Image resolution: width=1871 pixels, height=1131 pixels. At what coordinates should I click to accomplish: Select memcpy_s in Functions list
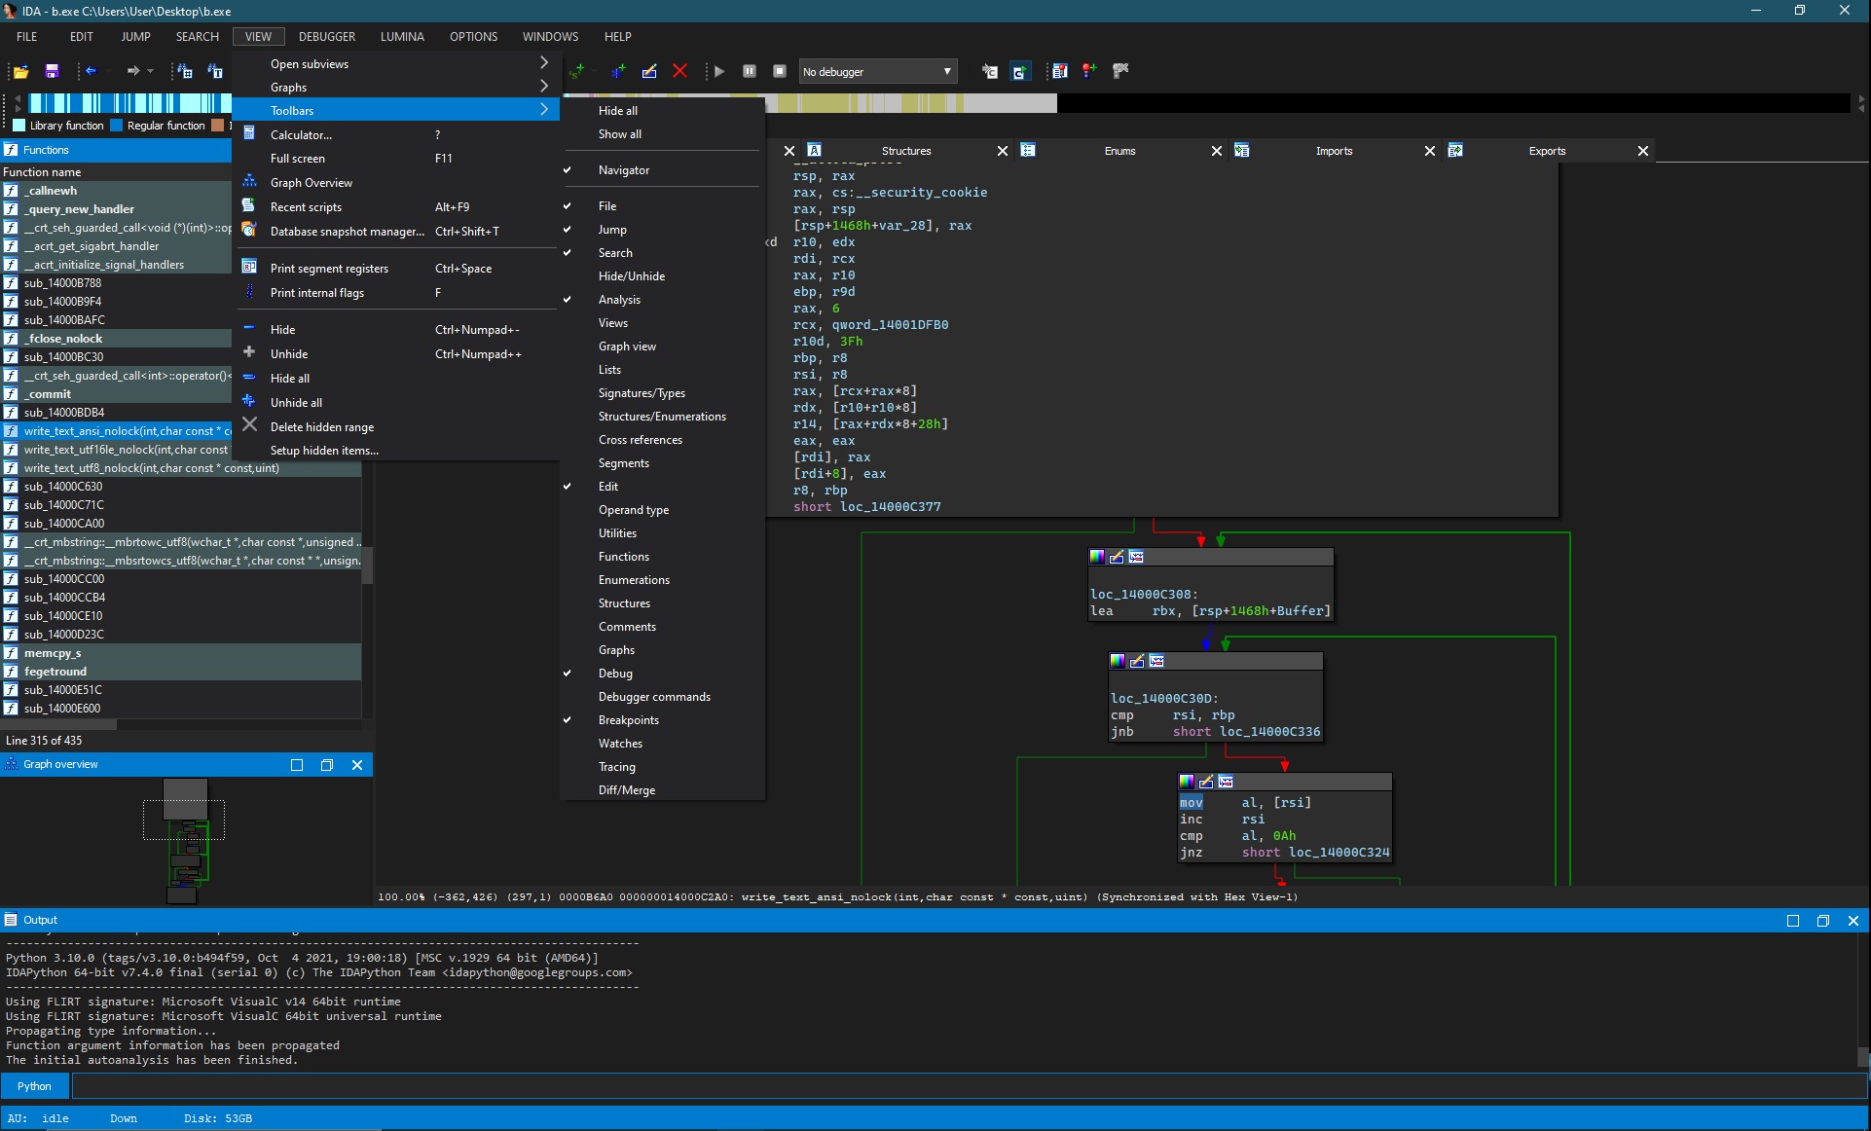(53, 653)
